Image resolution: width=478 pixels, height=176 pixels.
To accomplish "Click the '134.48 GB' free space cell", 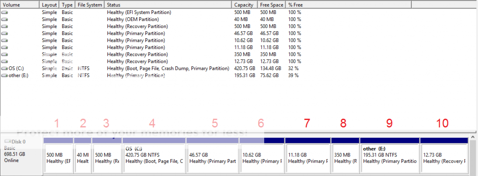I will [271, 69].
